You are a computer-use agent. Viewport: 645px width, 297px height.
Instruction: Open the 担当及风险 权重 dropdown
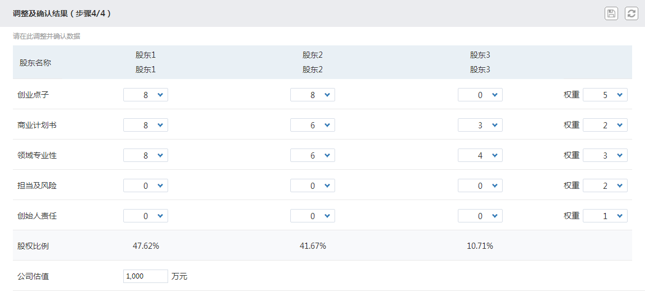tap(605, 185)
